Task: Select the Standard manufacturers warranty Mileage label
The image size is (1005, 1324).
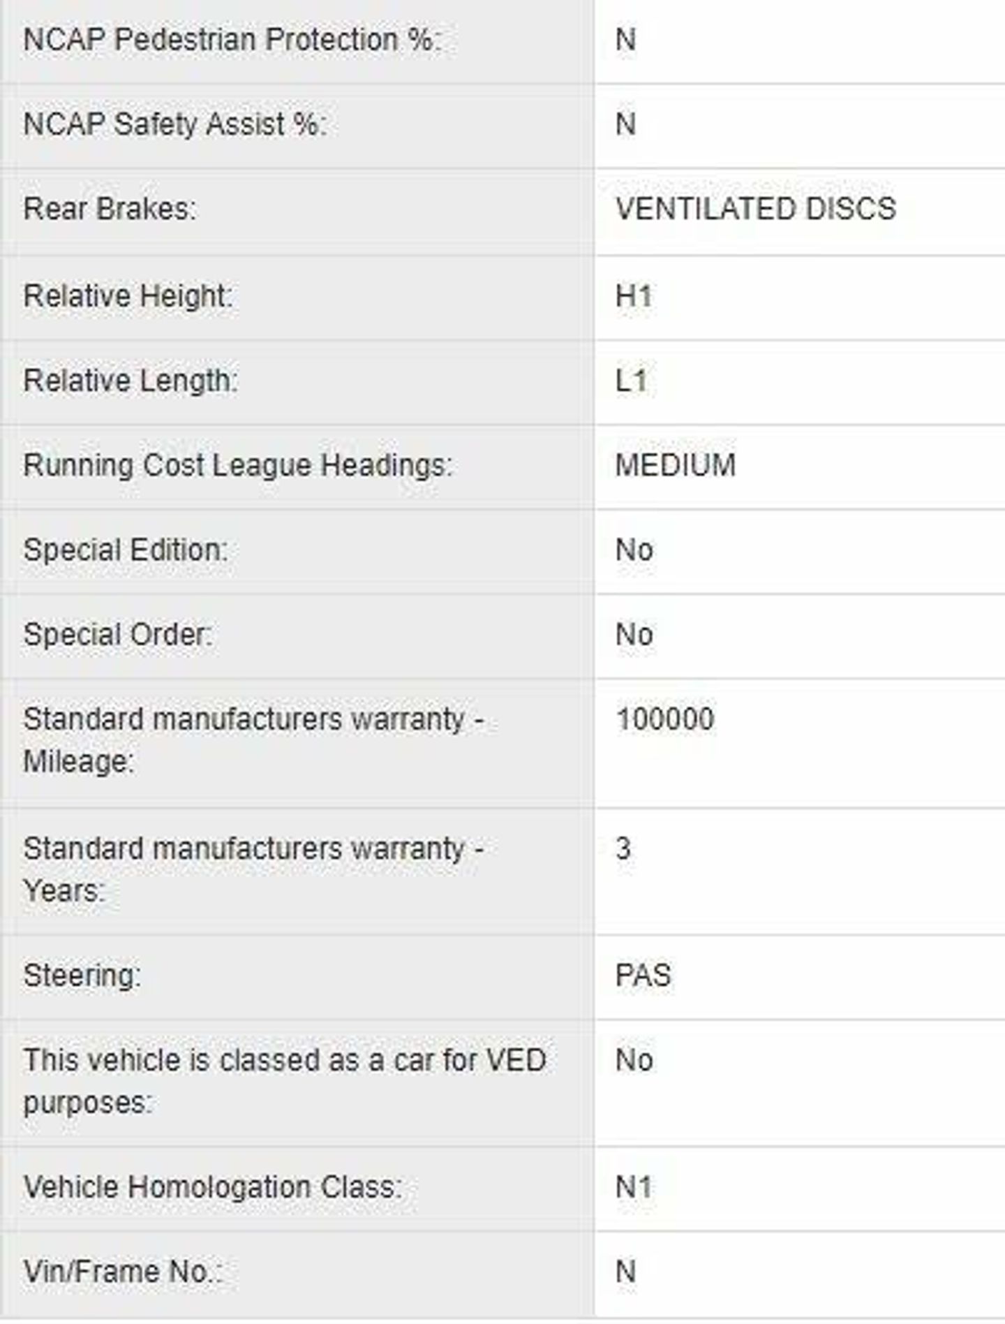Action: coord(253,740)
